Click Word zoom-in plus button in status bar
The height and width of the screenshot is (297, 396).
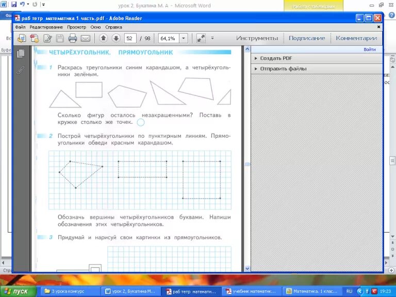tap(391, 270)
